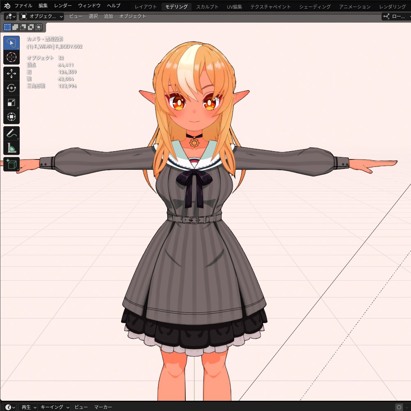
Task: Click the Blender logo icon
Action: click(x=7, y=6)
